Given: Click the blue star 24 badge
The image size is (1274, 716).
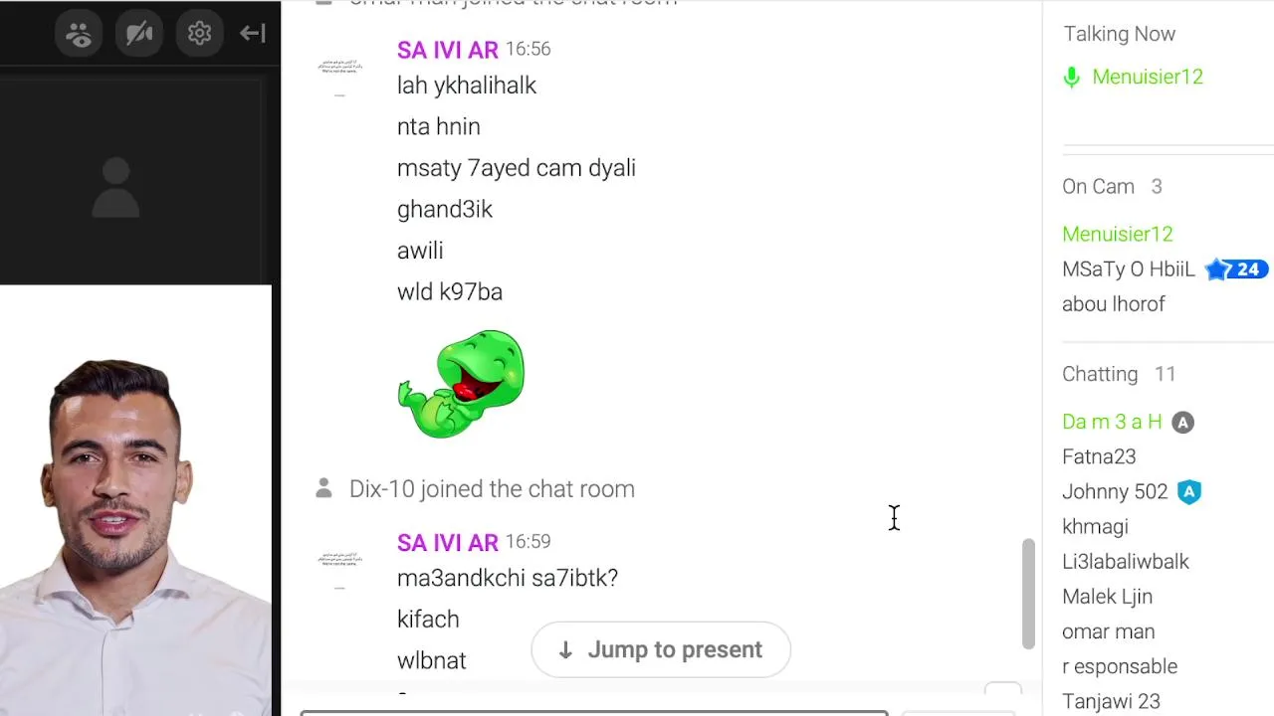Looking at the screenshot, I should 1236,269.
